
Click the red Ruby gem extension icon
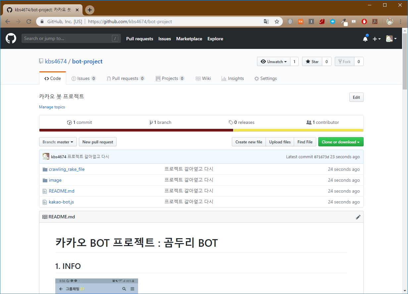[322, 21]
